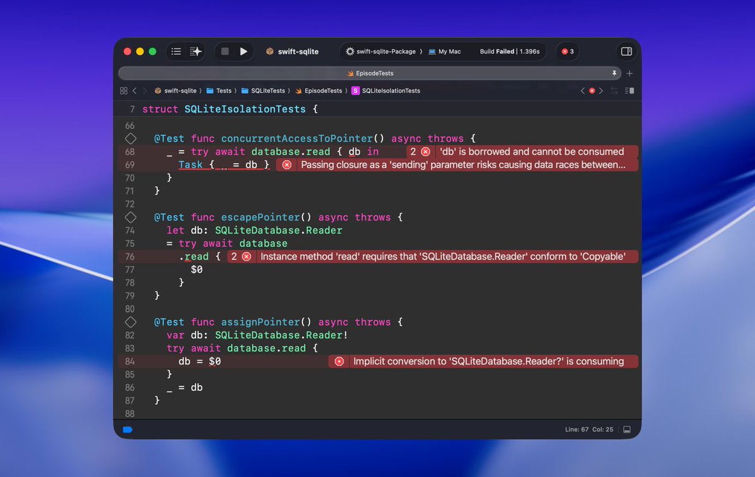Open "Passing closure as a 'sending' parameter" error
Viewport: 755px width, 477px height.
click(x=464, y=165)
